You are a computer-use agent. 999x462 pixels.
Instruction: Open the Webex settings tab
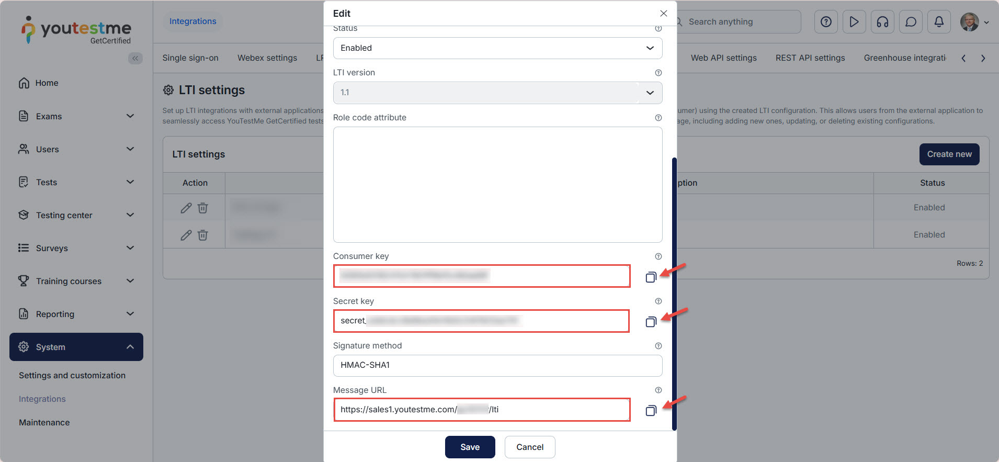pyautogui.click(x=267, y=58)
